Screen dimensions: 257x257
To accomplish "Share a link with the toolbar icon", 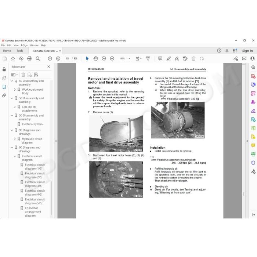I will pyautogui.click(x=236, y=58).
